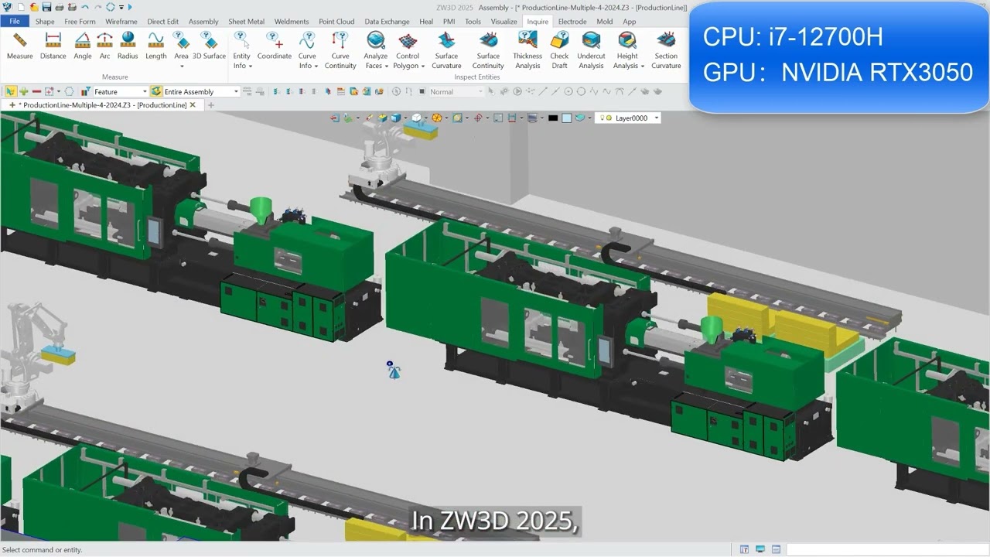Click the Direct Edit ribbon tab
The width and height of the screenshot is (990, 557).
tap(162, 22)
